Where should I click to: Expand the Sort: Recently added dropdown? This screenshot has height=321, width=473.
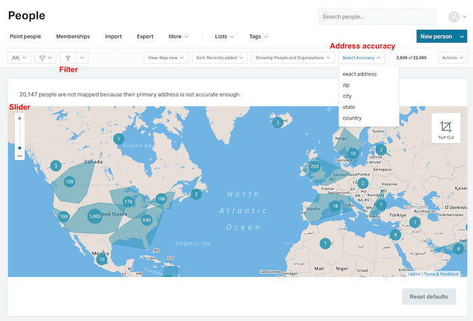point(219,58)
